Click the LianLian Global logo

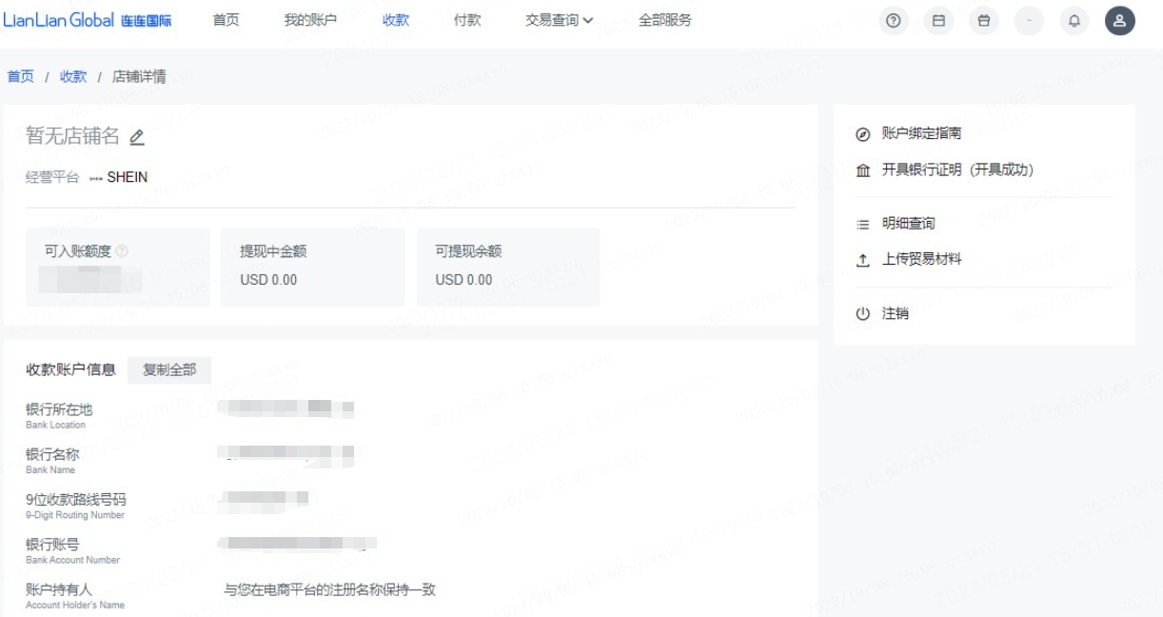88,20
